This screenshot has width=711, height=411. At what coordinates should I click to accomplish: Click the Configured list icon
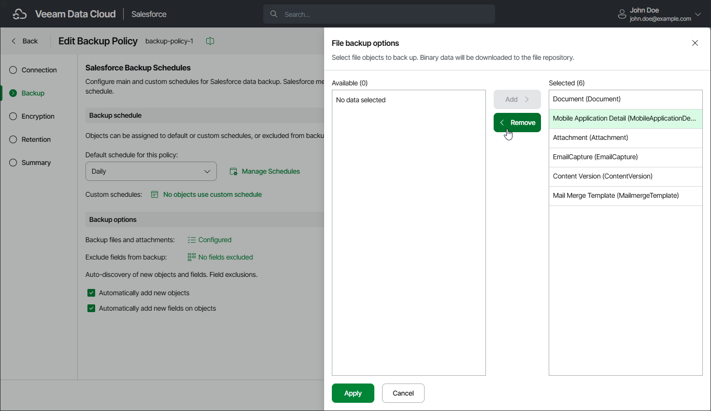[x=192, y=240]
